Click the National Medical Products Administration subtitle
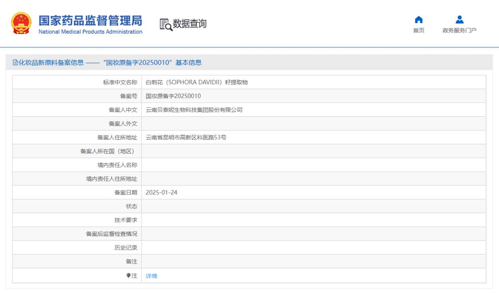Screen dimensions: 499x293 tap(90, 32)
